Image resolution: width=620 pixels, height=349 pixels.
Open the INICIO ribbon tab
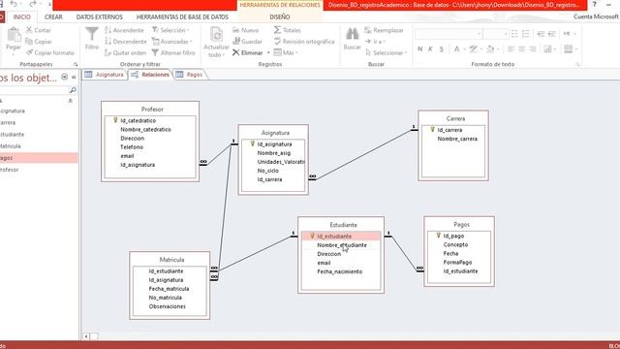[x=21, y=17]
